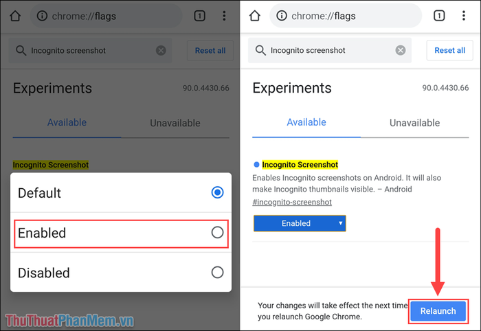Click the magnifier search icon in right panel

coord(260,50)
